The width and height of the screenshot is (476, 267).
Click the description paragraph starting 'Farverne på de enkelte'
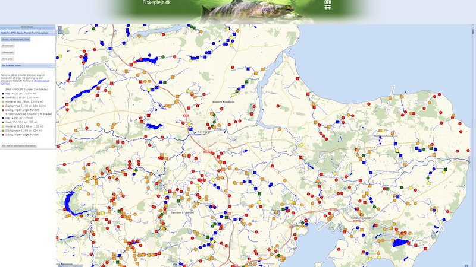pos(25,79)
